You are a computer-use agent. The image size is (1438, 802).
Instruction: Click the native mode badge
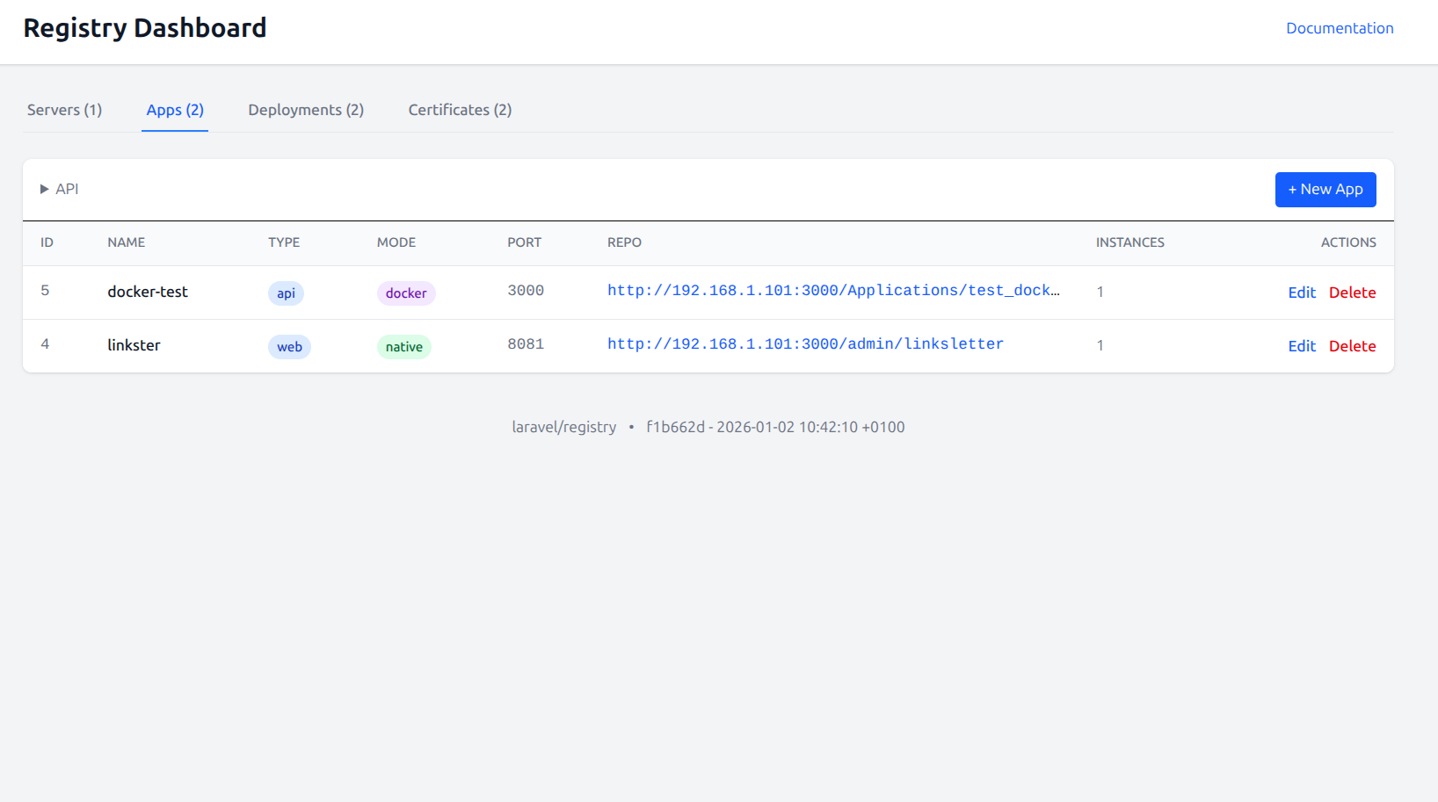(403, 347)
